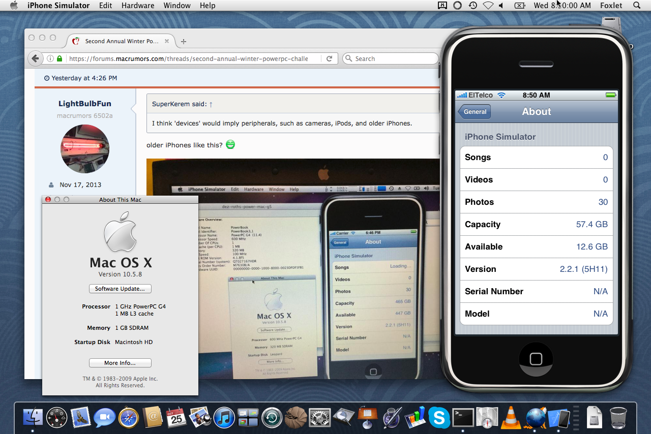Reload the MacRumors page in browser

pos(329,58)
